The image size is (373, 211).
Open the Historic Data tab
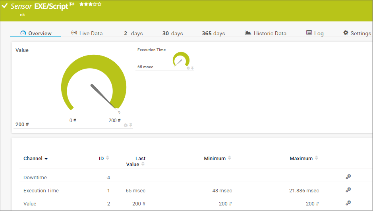coord(265,33)
